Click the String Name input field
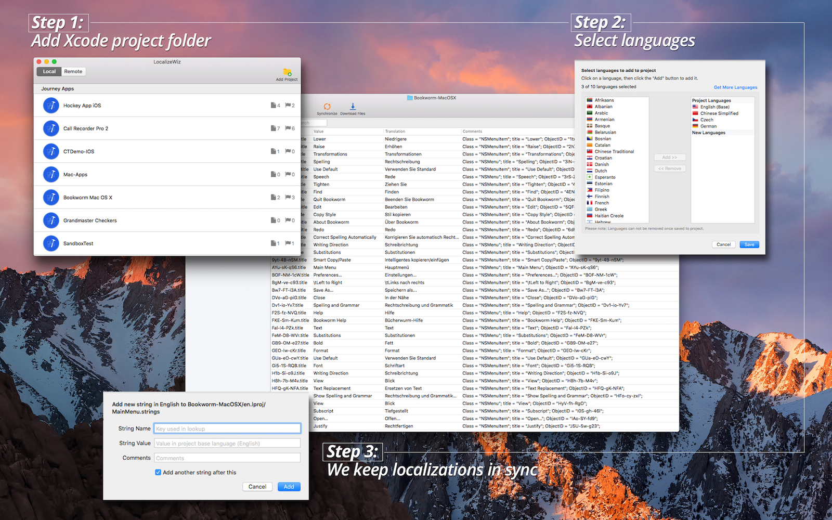 pos(227,429)
